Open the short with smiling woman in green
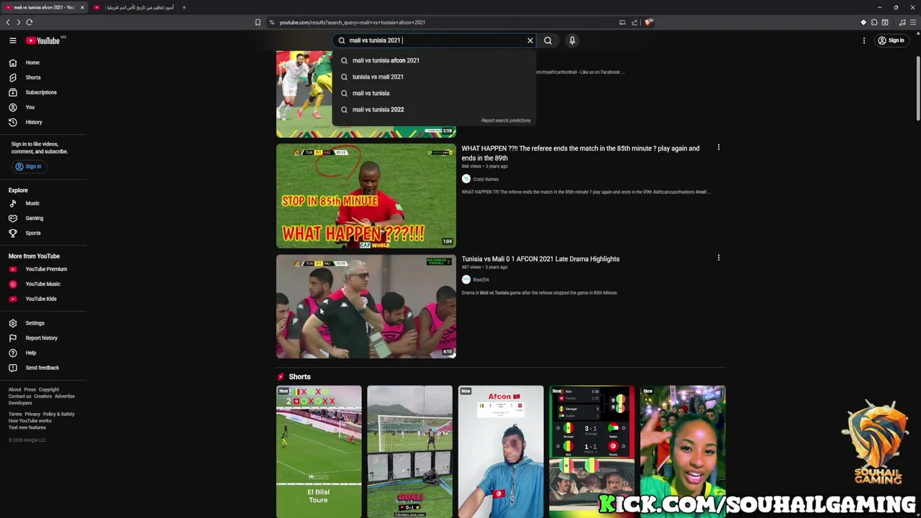This screenshot has height=518, width=921. click(683, 452)
